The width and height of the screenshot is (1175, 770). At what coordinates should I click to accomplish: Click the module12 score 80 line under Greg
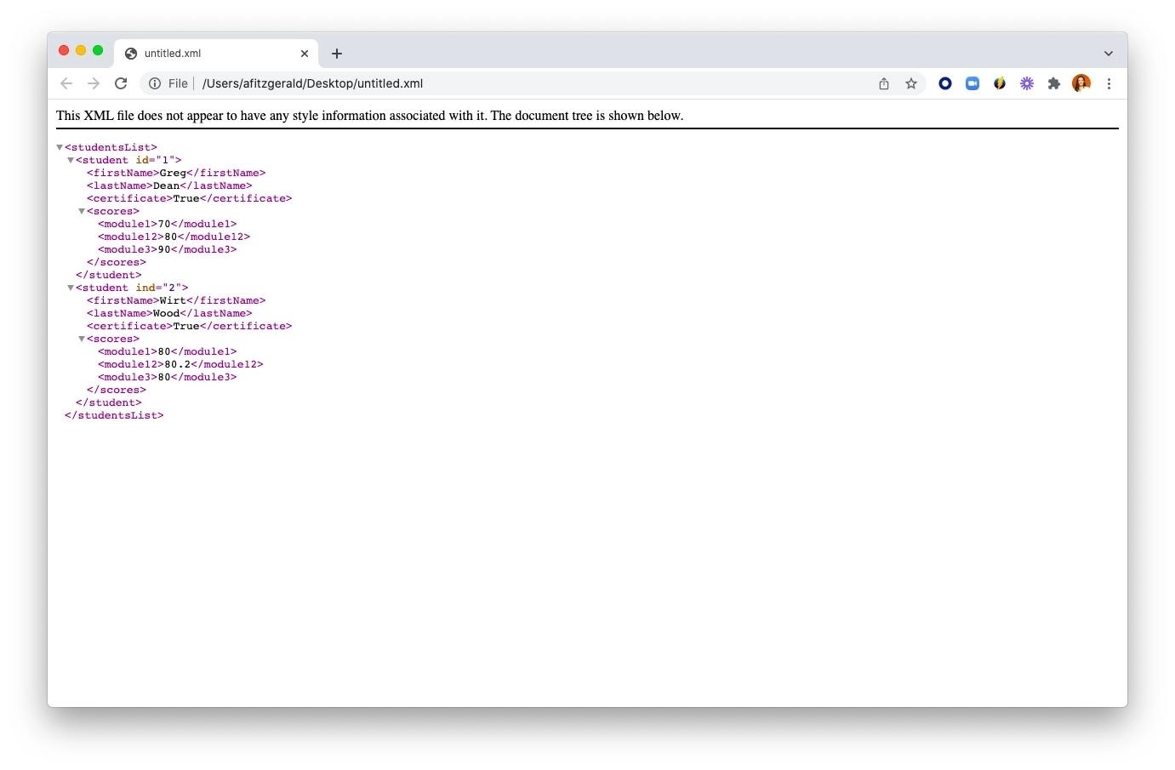coord(174,237)
